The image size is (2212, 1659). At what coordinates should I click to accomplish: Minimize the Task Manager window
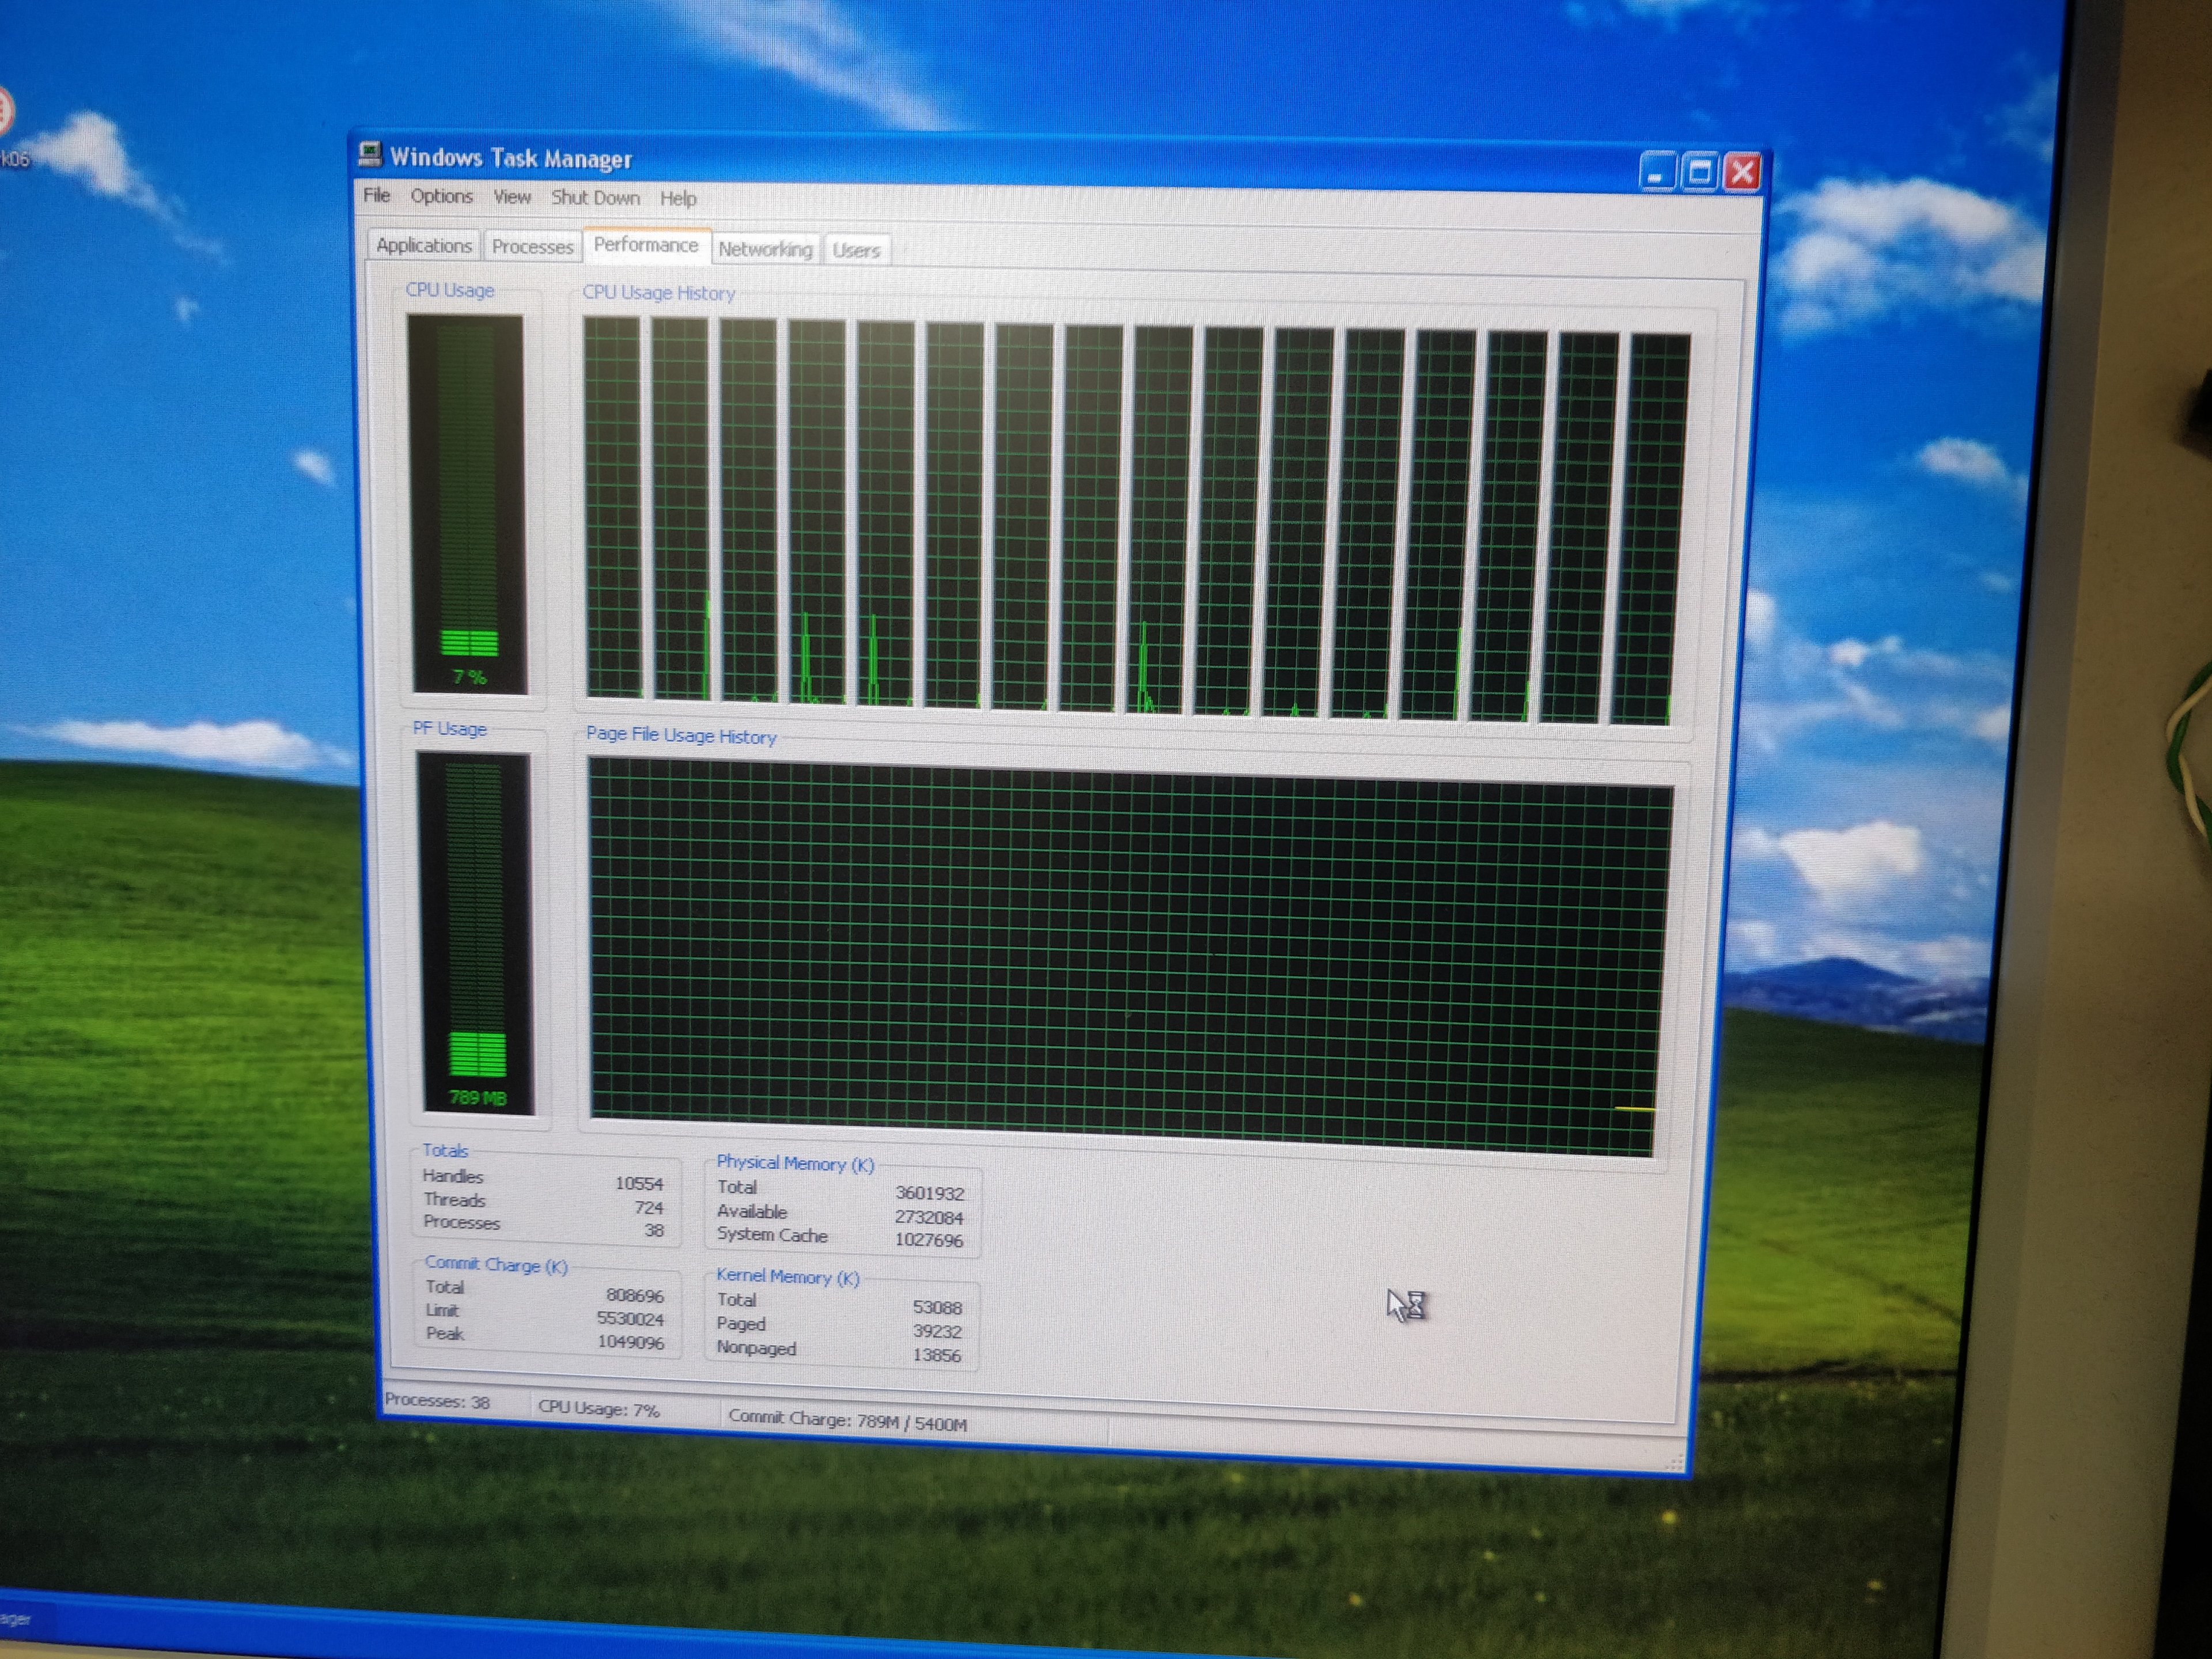coord(1657,172)
